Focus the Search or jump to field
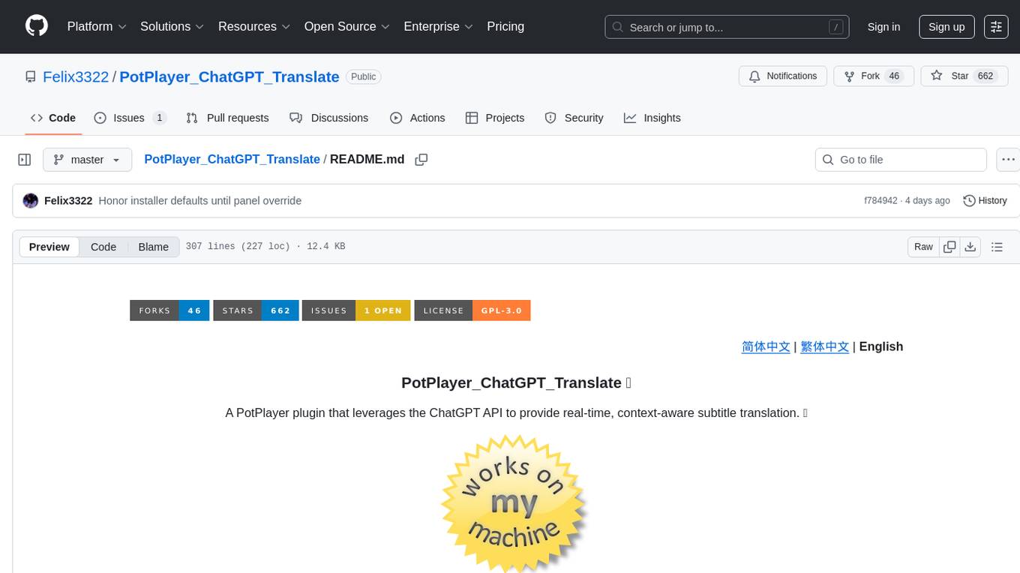Viewport: 1020px width, 573px height. [727, 27]
